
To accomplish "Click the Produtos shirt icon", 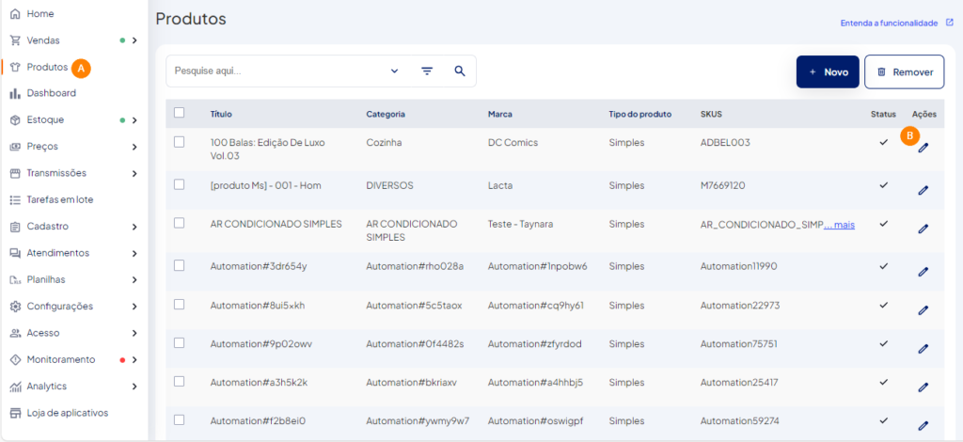I will click(x=16, y=67).
